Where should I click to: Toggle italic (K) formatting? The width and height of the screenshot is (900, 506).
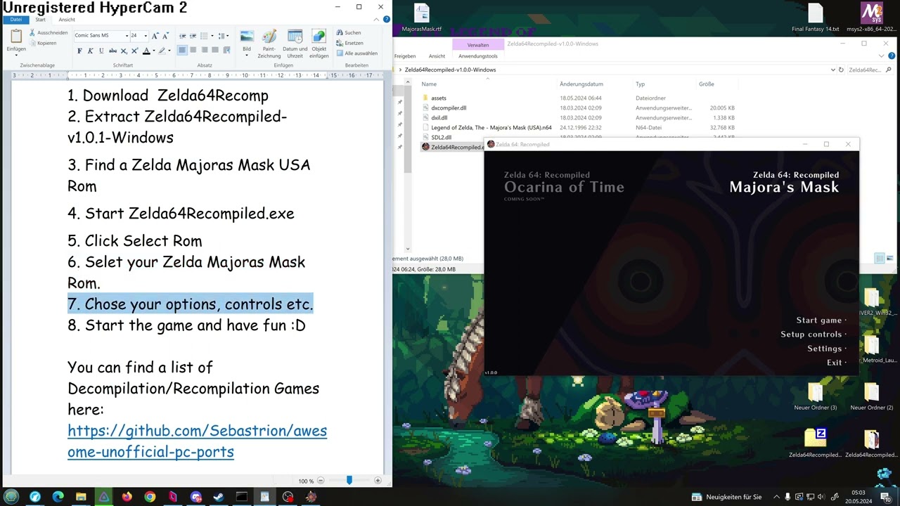coord(90,51)
